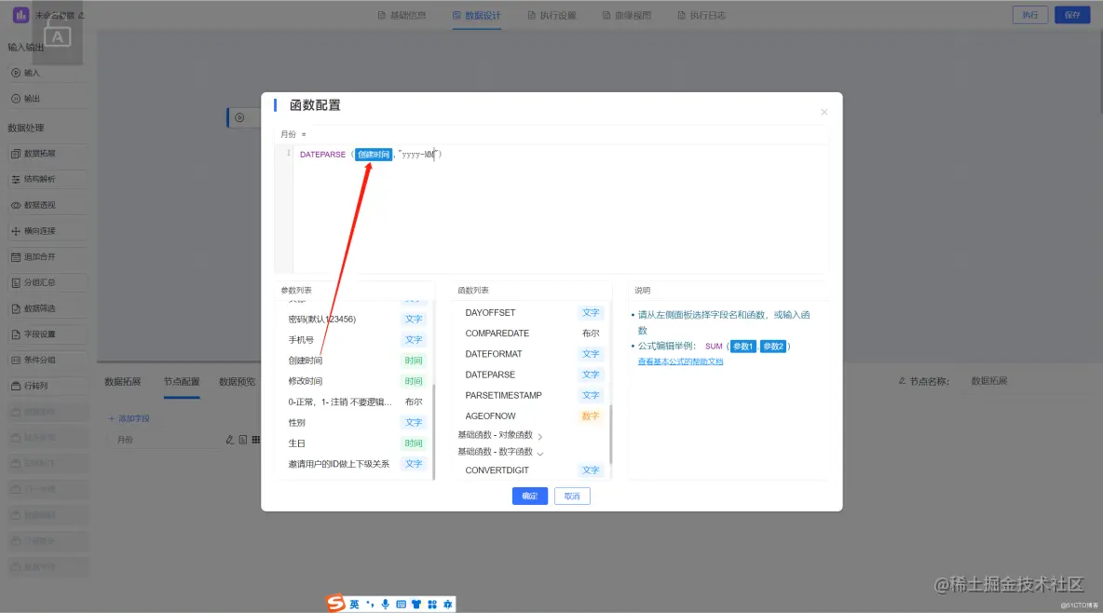
Task: Open the 血缘视图 tab
Action: [627, 16]
